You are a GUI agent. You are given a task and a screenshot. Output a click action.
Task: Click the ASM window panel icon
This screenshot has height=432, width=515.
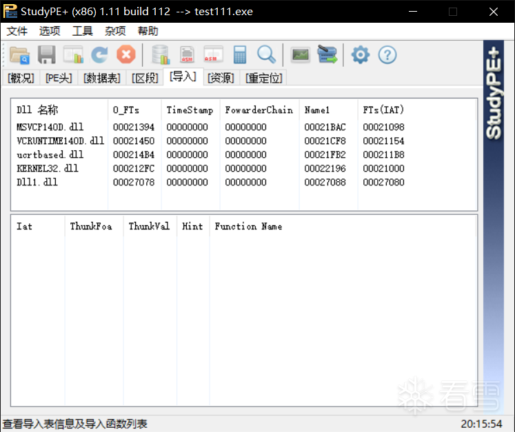click(213, 55)
